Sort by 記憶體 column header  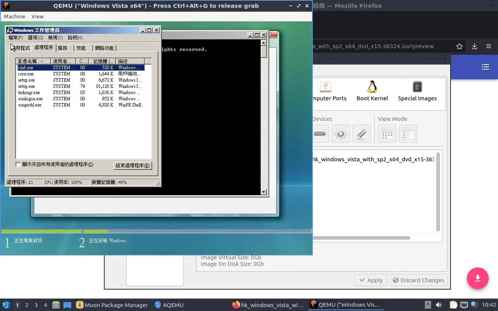click(x=102, y=61)
